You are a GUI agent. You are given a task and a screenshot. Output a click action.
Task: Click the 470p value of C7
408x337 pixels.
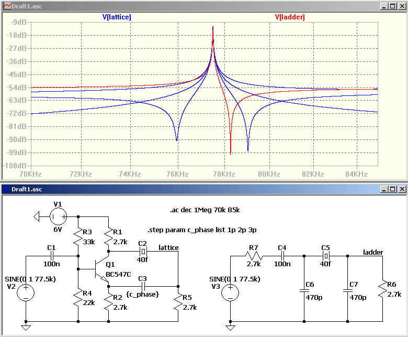coord(358,297)
